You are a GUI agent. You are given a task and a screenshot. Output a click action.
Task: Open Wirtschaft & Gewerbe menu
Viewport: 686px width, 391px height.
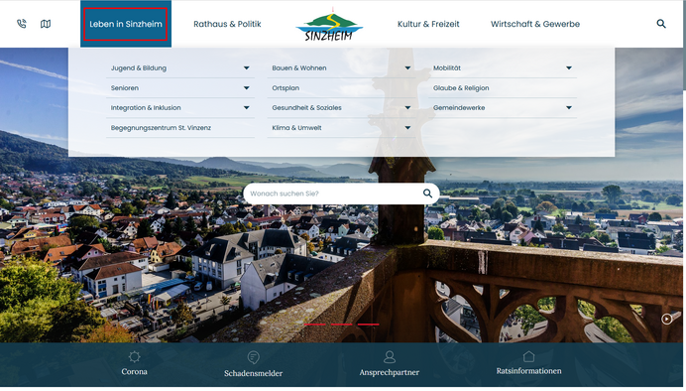tap(535, 24)
